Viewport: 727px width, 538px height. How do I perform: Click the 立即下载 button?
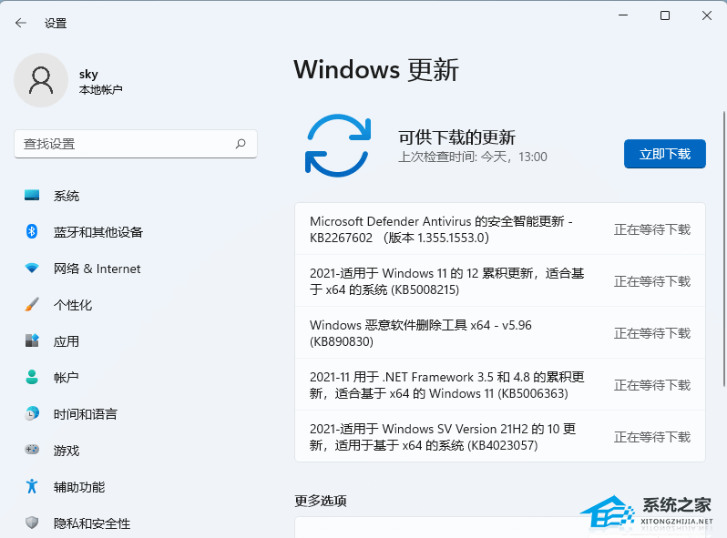coord(664,154)
